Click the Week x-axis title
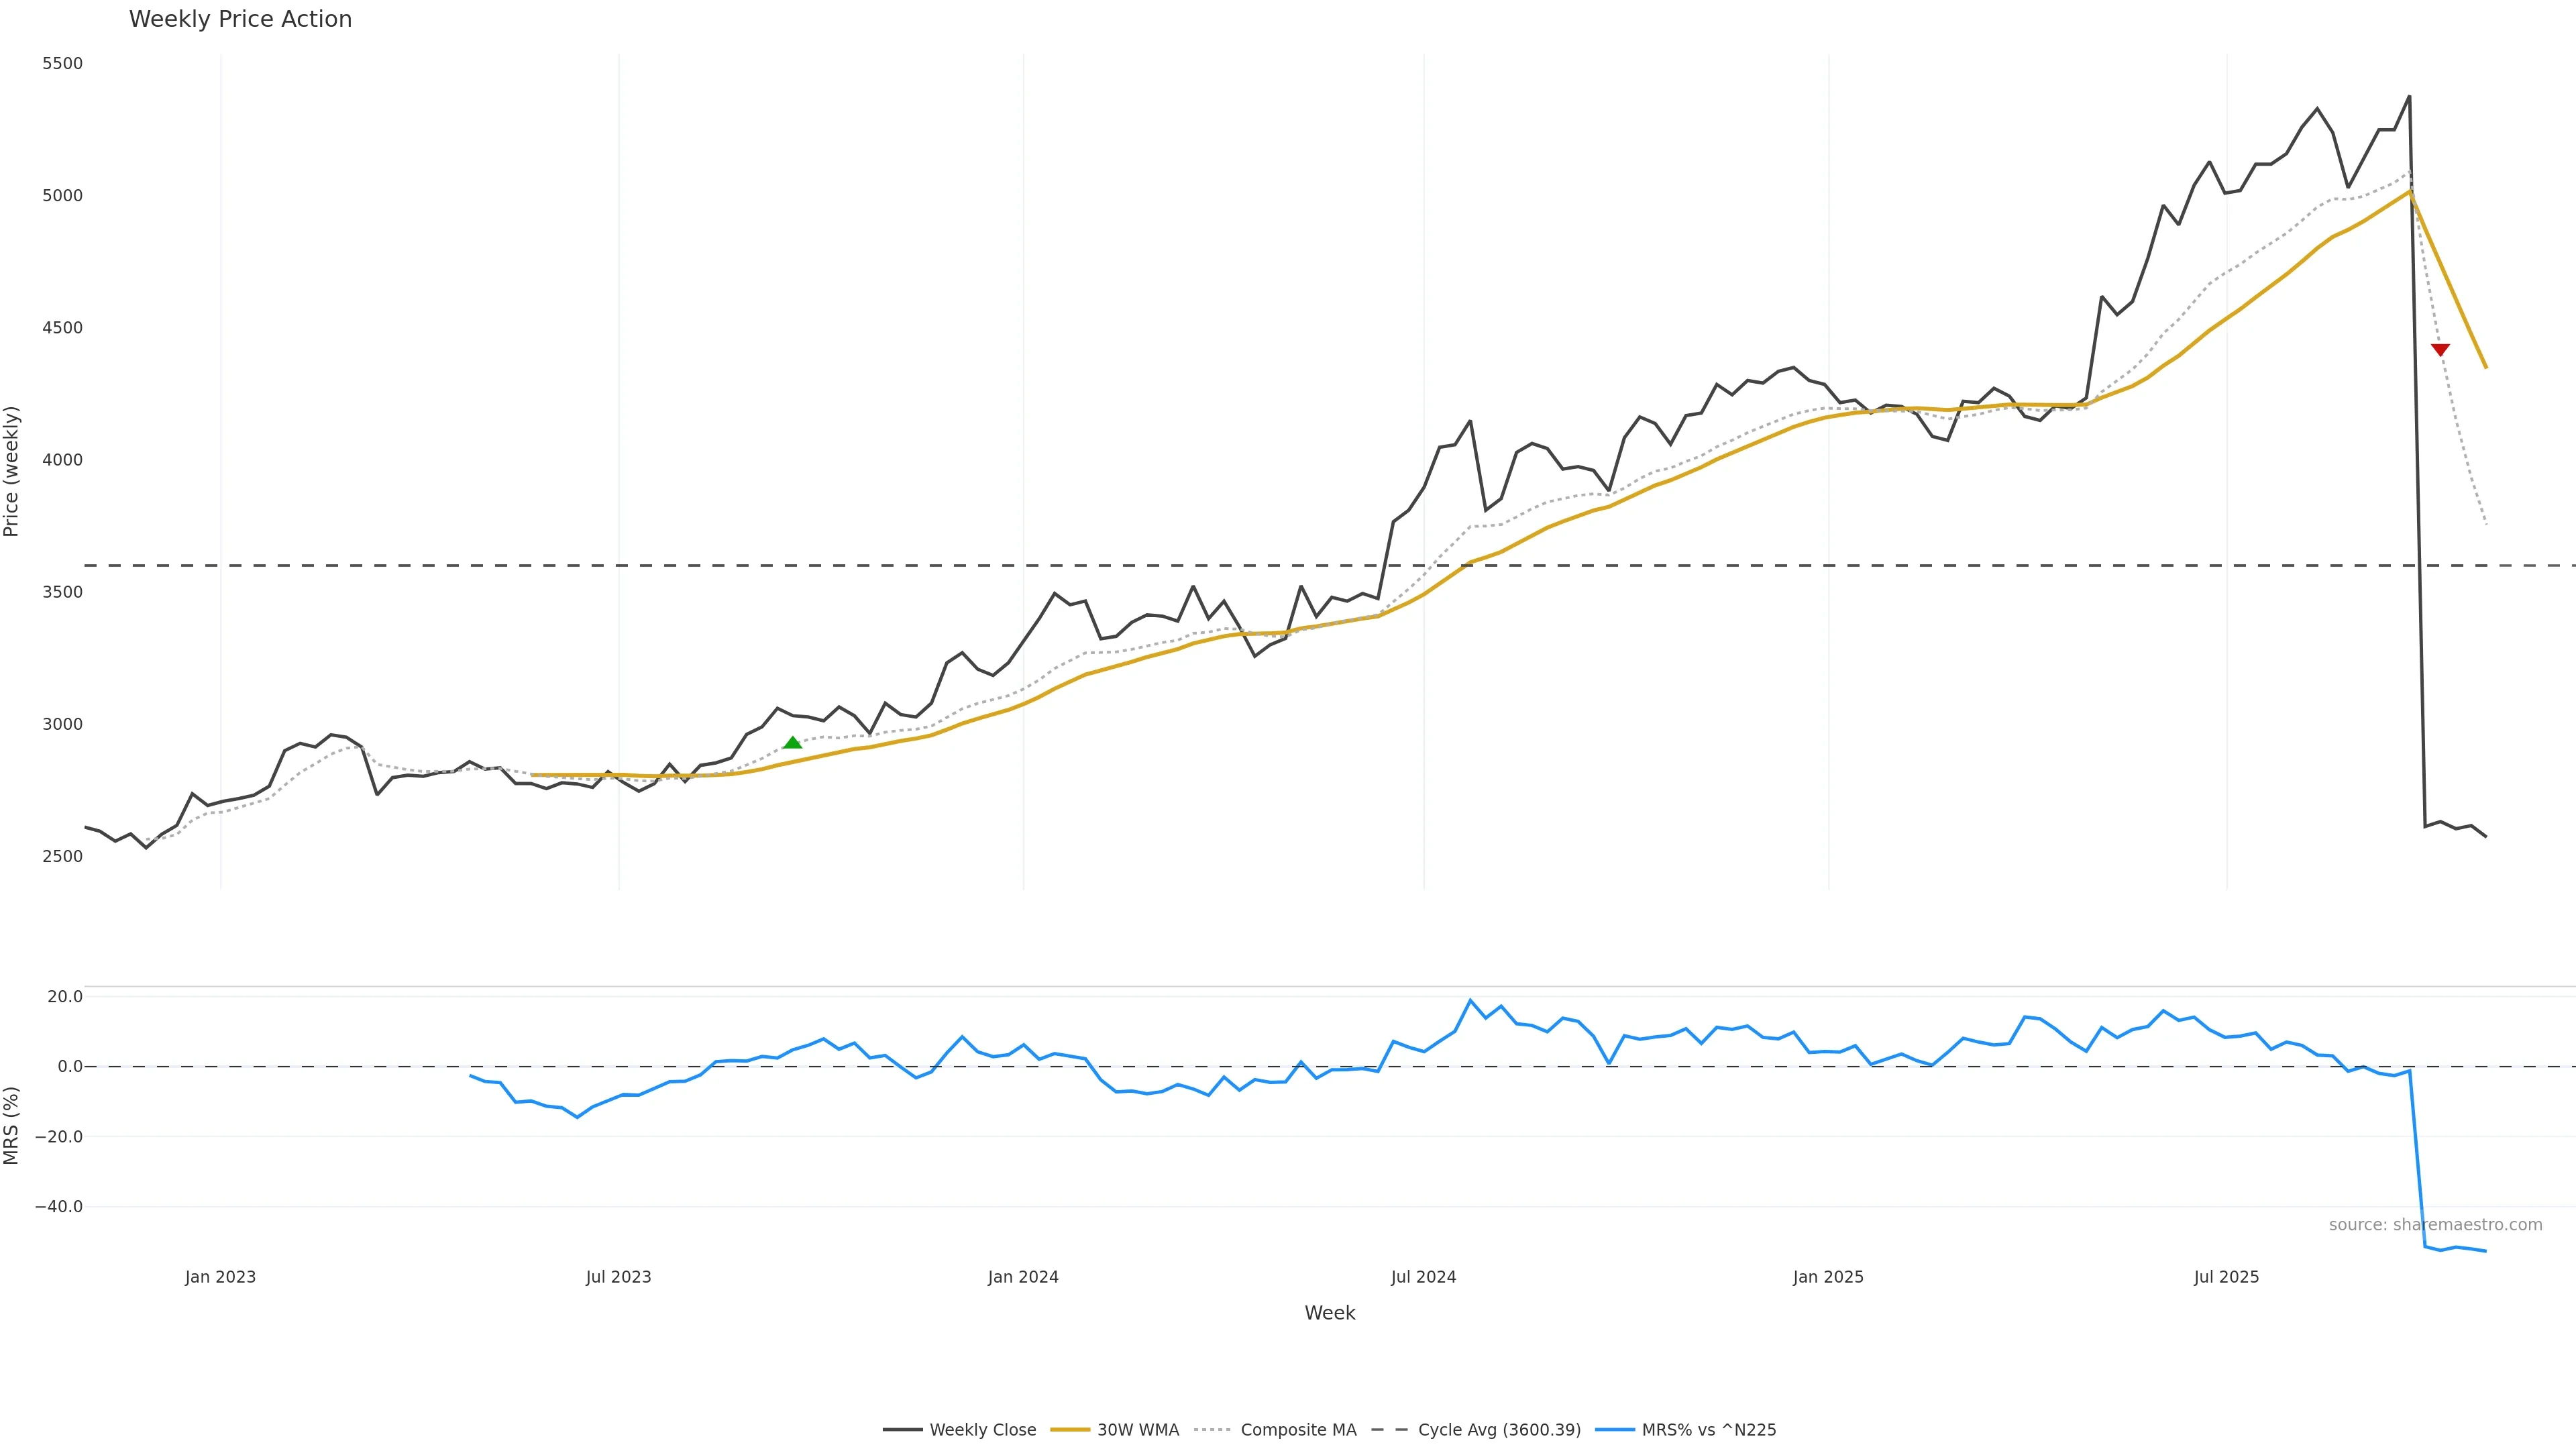The width and height of the screenshot is (2576, 1449). pyautogui.click(x=1329, y=1313)
